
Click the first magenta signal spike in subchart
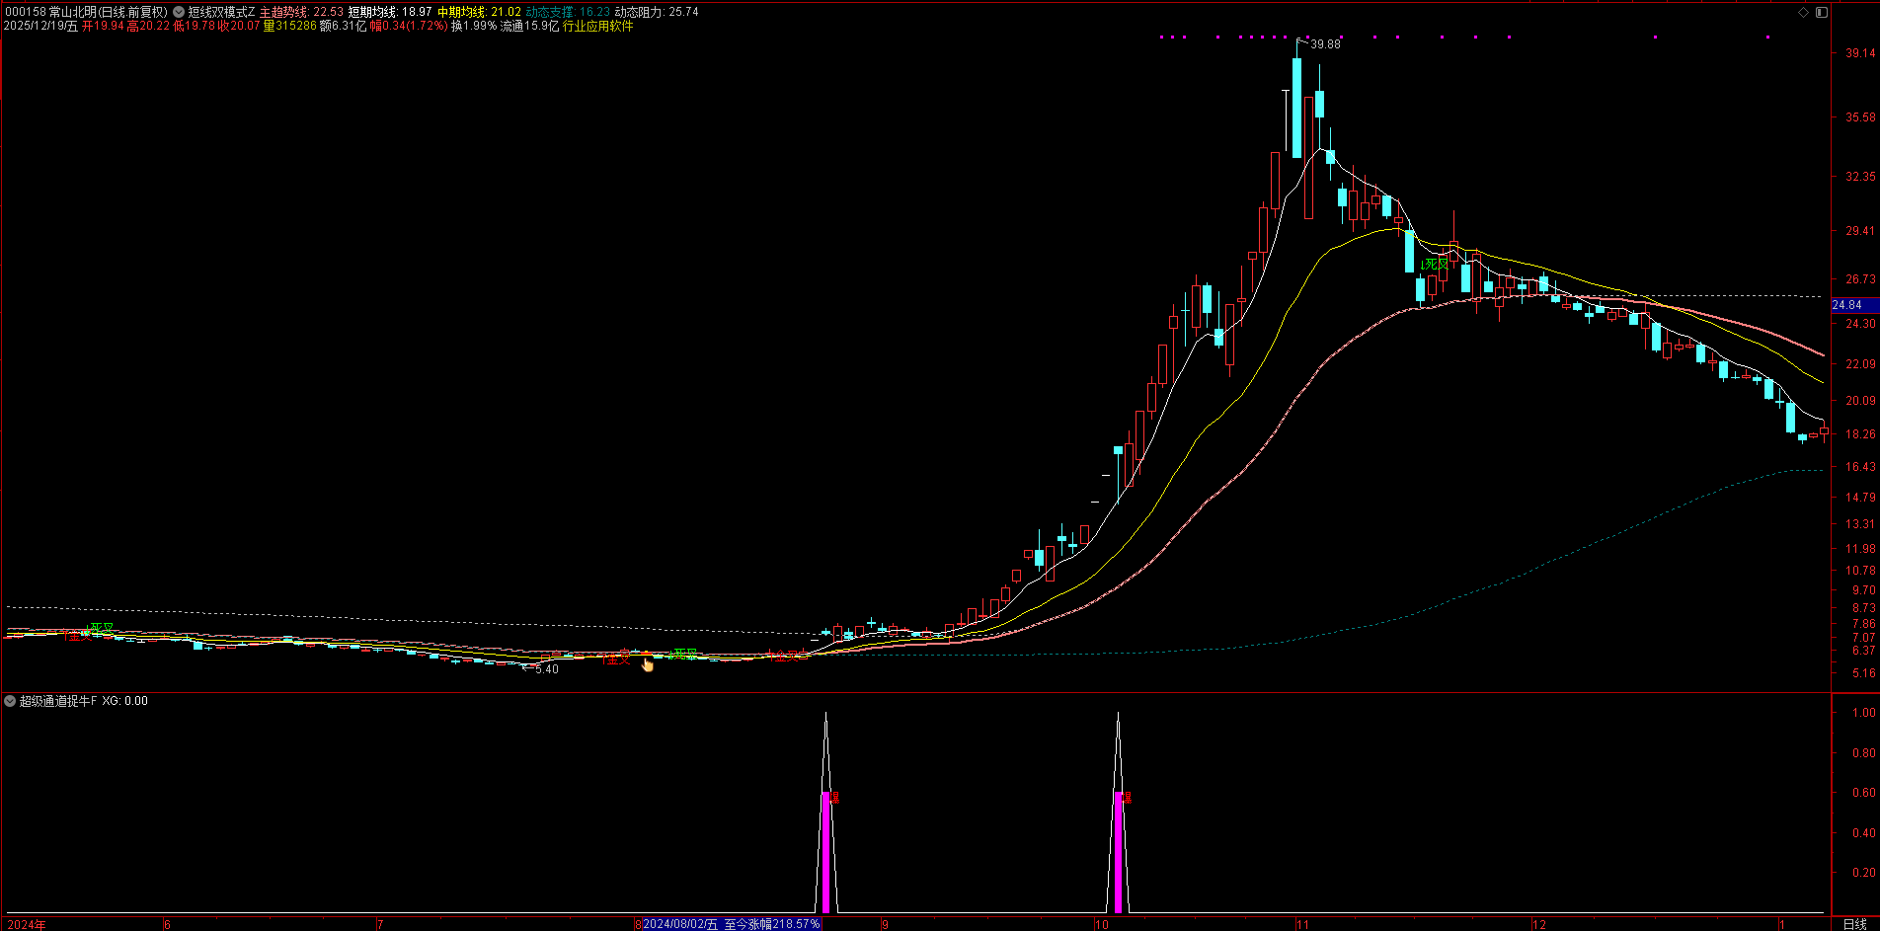[825, 849]
